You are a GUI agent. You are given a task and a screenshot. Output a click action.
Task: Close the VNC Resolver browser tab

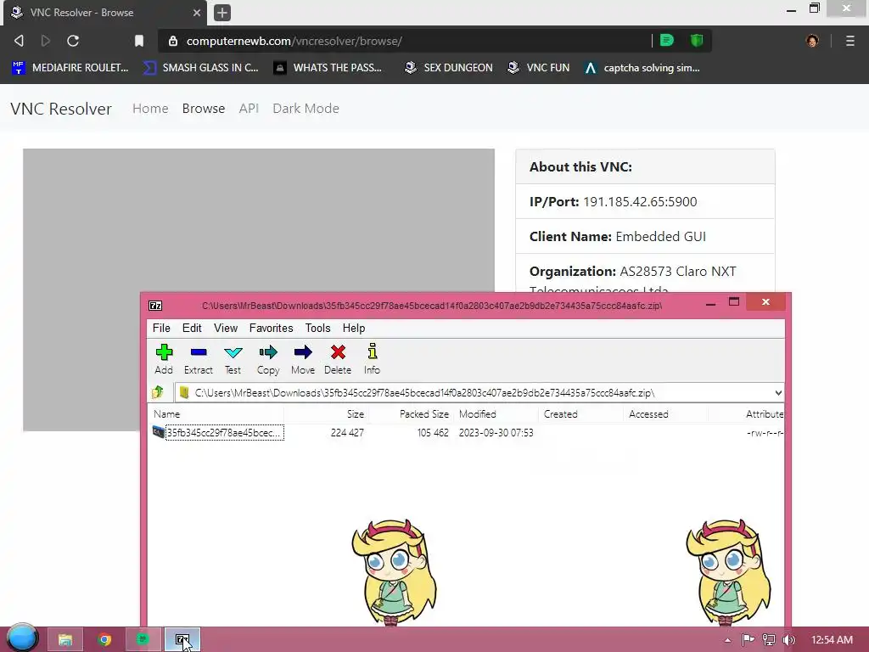click(197, 12)
